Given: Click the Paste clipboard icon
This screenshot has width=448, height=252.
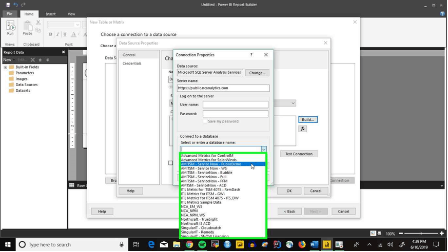Looking at the screenshot, I should click(x=27, y=26).
